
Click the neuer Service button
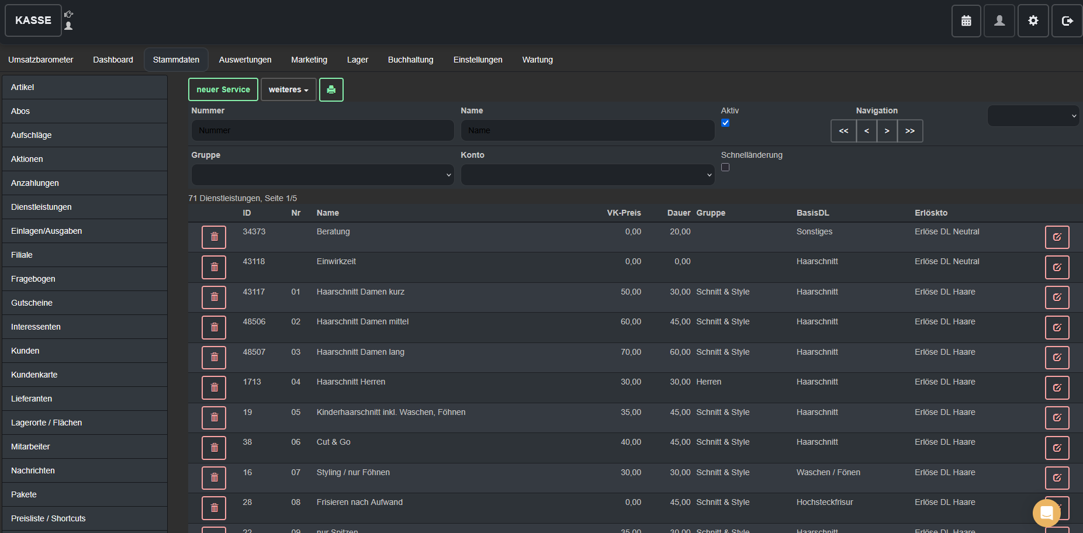(223, 90)
